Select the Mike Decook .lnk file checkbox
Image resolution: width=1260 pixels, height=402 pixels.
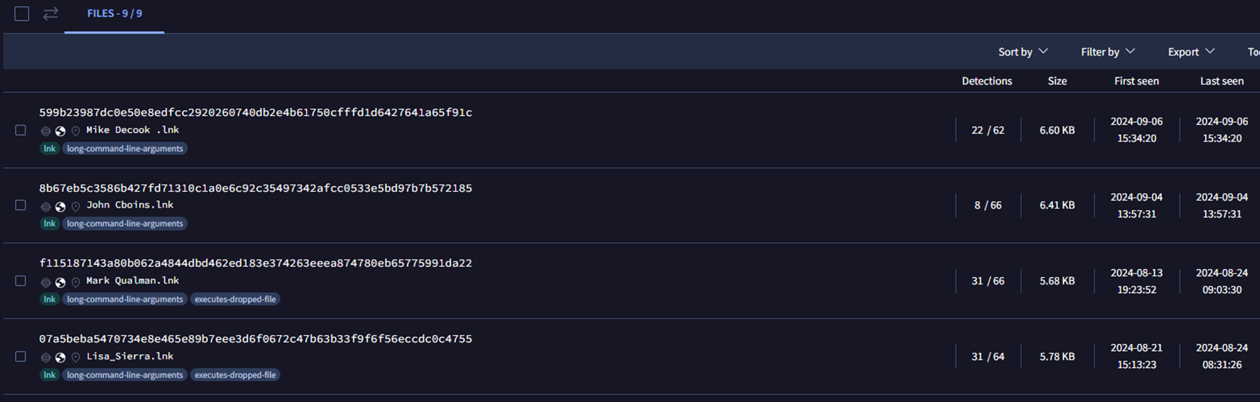21,130
